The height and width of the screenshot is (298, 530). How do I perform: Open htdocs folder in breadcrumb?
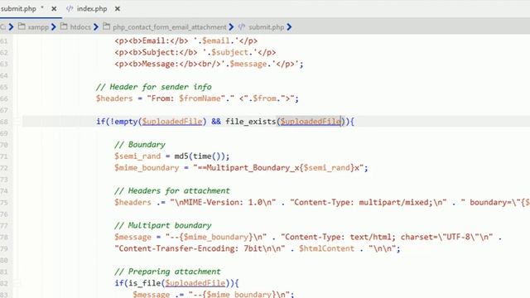point(80,27)
